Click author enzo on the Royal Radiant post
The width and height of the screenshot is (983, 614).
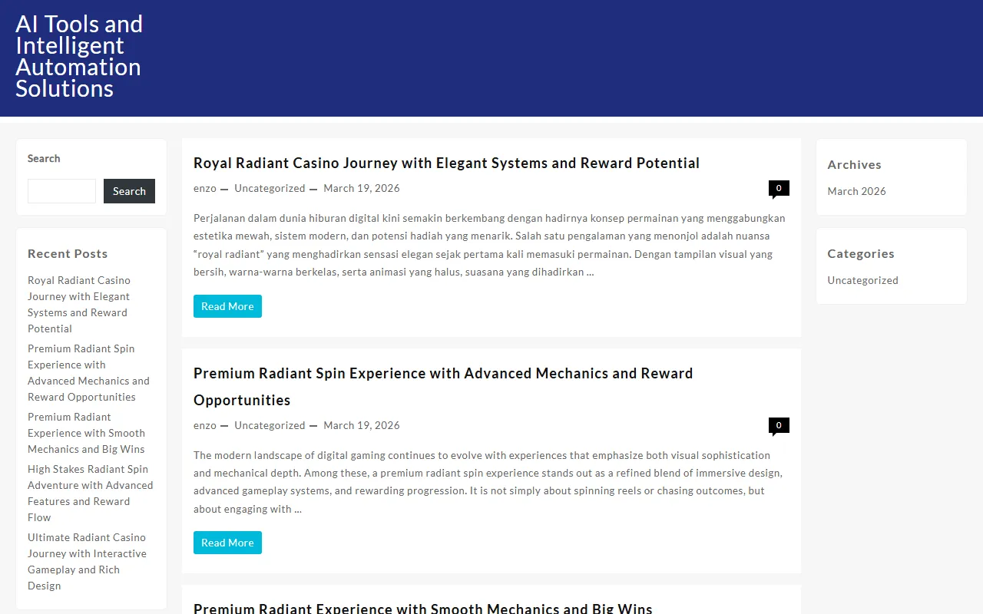click(205, 188)
